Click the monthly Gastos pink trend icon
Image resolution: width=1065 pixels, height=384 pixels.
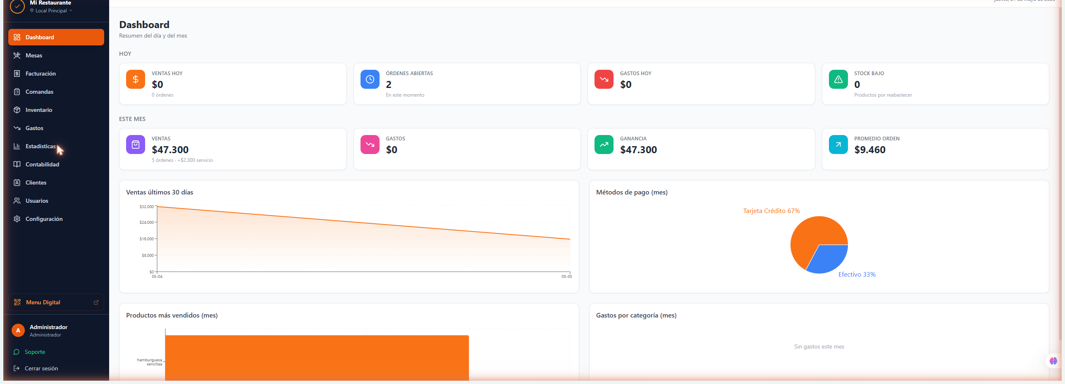[370, 145]
